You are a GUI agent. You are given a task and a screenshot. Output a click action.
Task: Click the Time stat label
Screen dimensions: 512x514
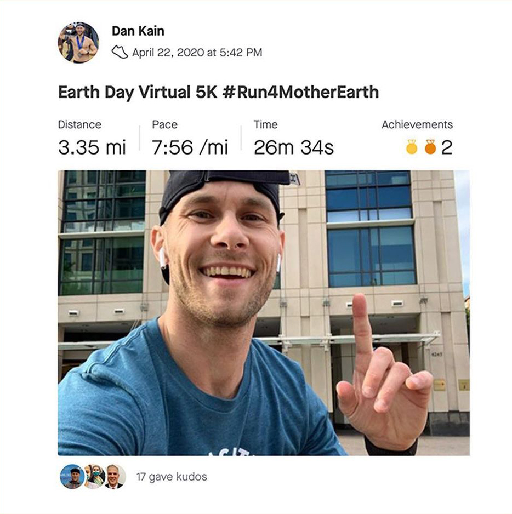coord(265,124)
